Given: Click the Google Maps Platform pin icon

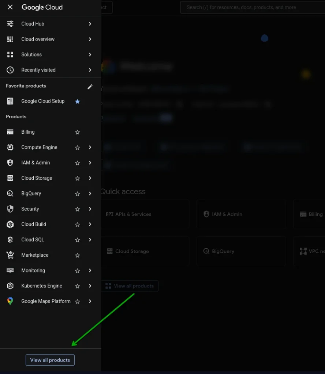Looking at the screenshot, I should (10, 301).
